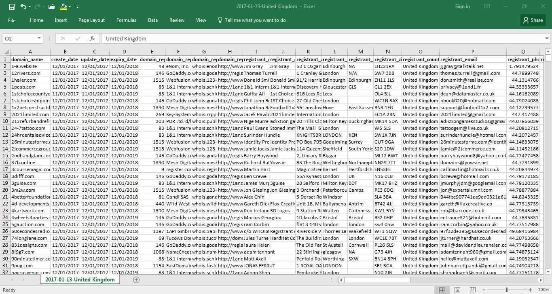Select the cell with privacy@1and1.fr
552x294 pixels.
click(473, 87)
